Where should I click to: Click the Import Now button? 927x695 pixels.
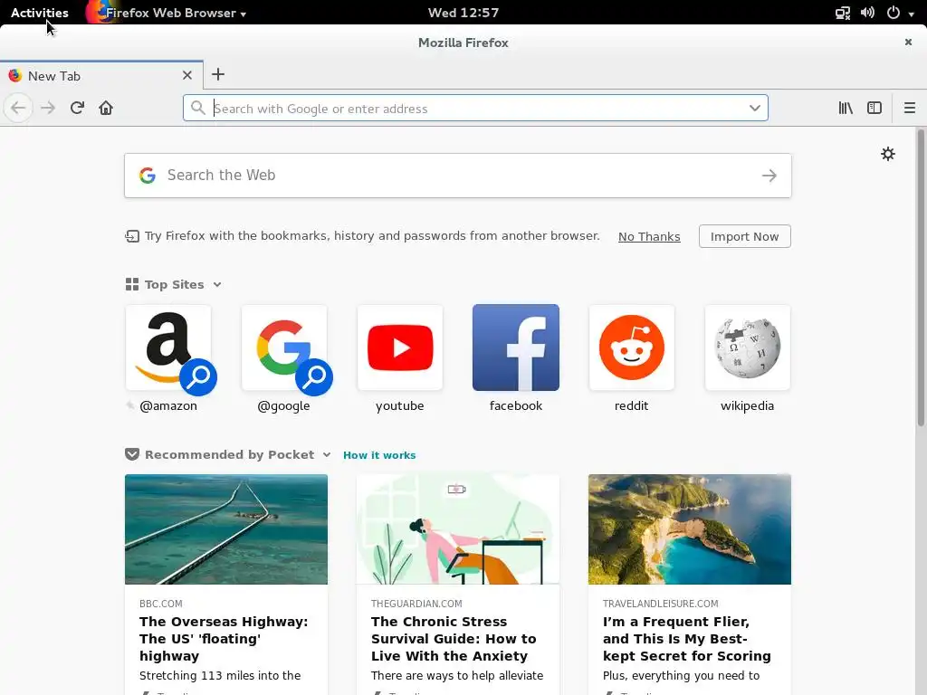[x=745, y=236]
